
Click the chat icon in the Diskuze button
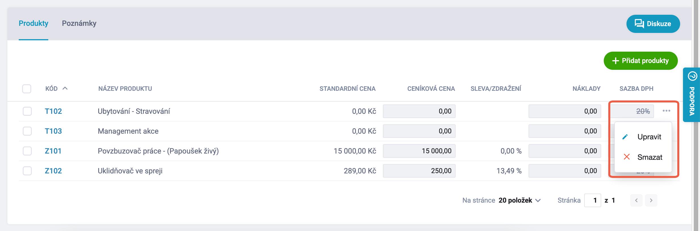639,24
